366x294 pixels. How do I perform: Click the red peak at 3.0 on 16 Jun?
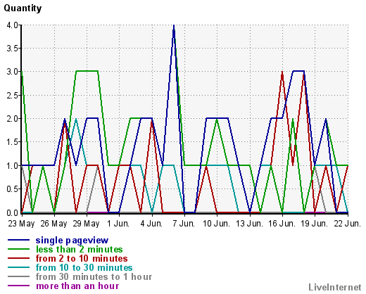[282, 72]
